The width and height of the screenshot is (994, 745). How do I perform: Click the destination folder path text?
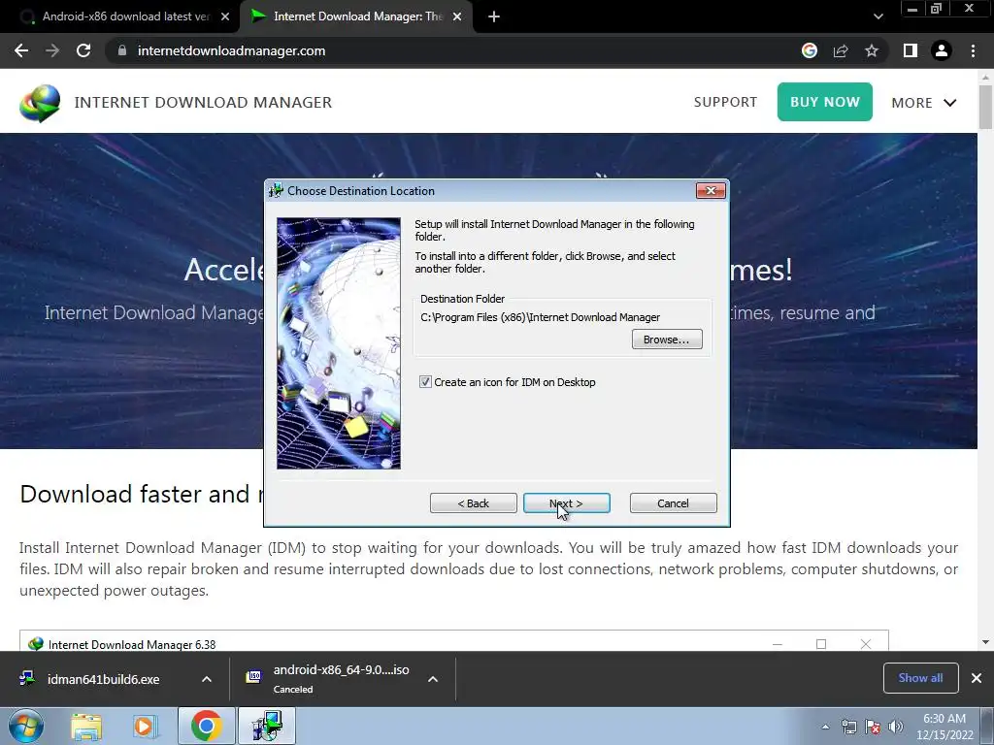[x=540, y=317]
